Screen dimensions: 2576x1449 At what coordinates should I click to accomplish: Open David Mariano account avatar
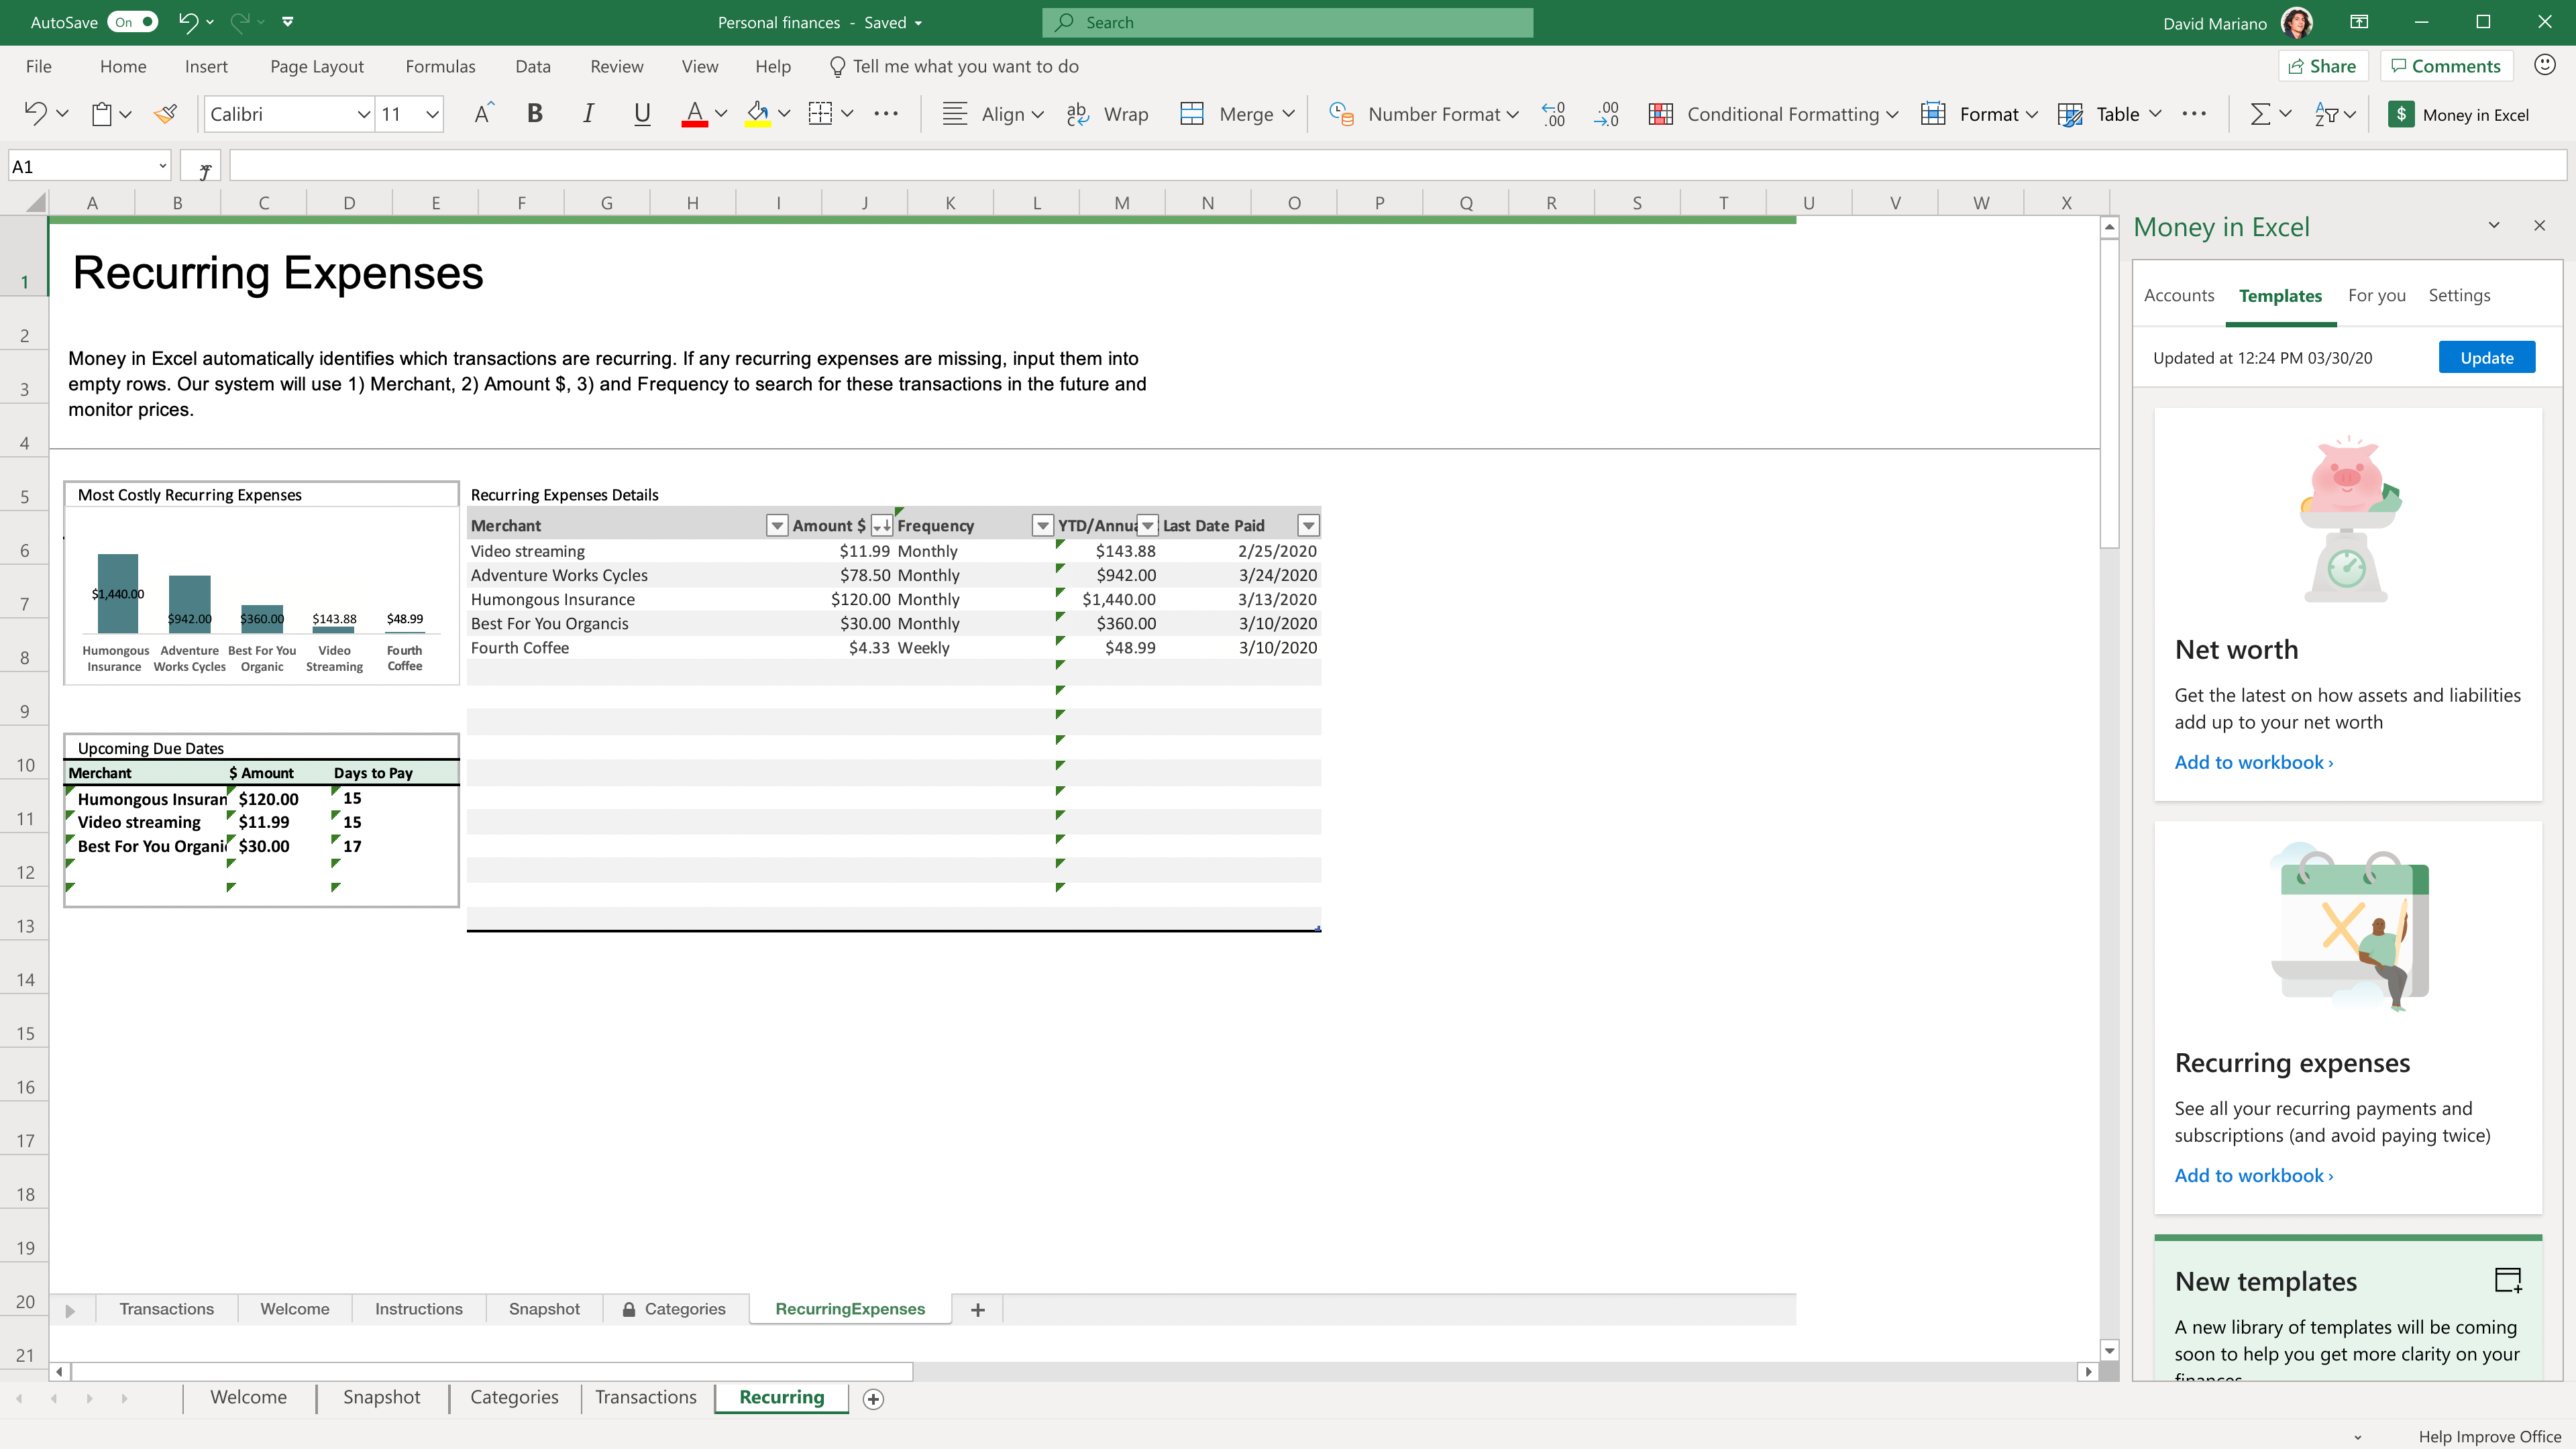point(2297,22)
